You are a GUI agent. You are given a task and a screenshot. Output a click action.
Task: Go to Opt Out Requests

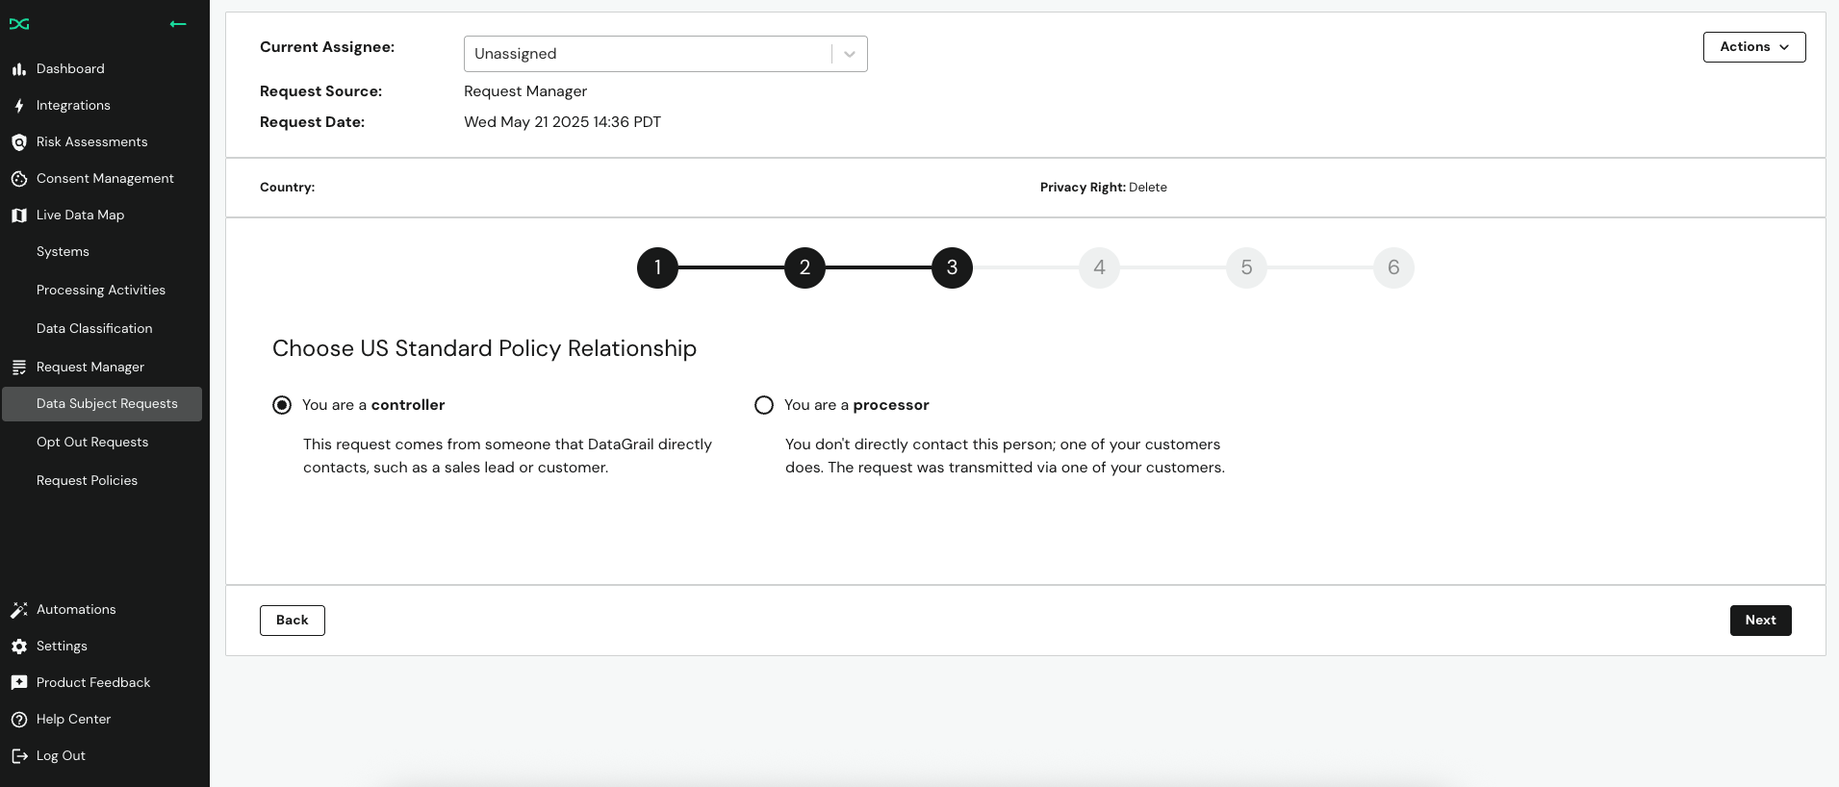92,443
